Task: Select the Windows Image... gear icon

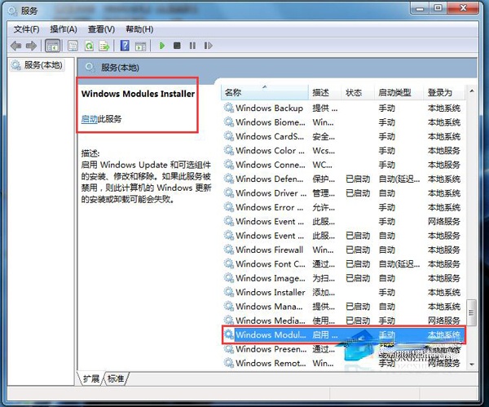Action: coord(228,278)
